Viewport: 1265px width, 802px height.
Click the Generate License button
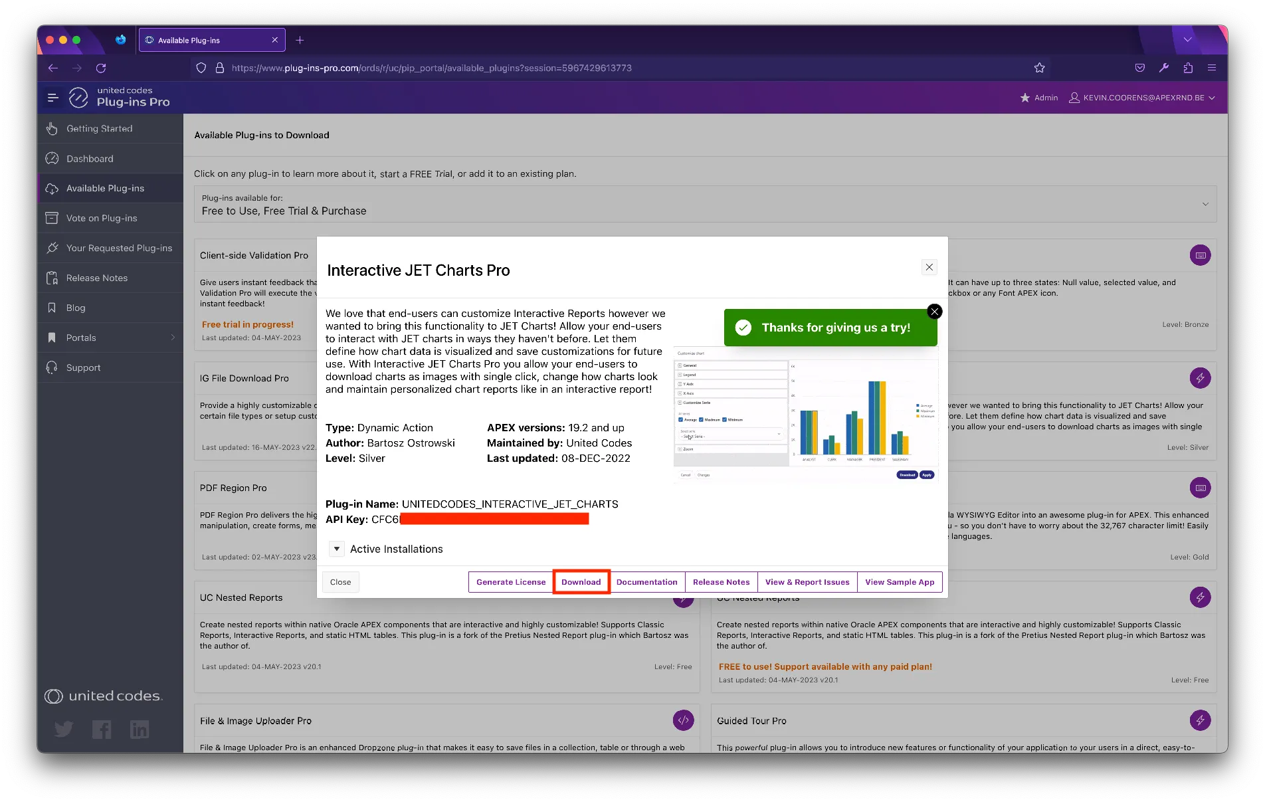click(511, 582)
